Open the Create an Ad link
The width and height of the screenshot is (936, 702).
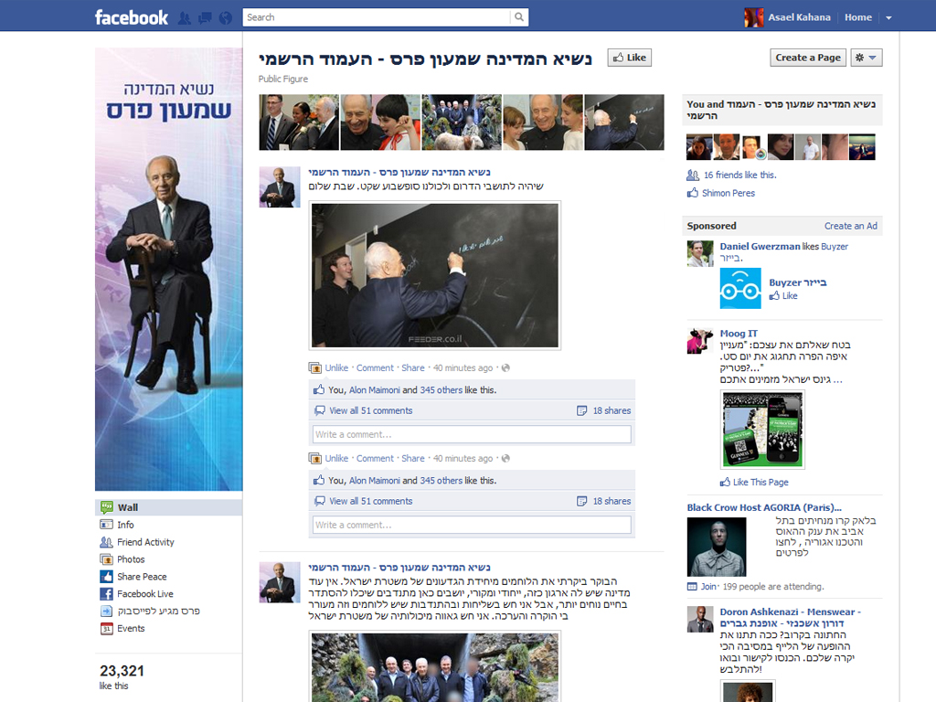[851, 226]
